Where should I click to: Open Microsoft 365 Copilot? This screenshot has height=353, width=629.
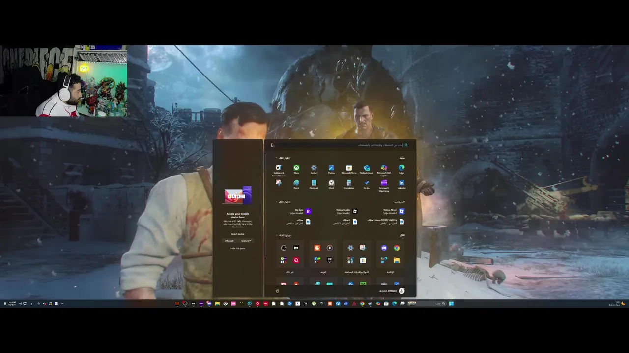pos(384,170)
